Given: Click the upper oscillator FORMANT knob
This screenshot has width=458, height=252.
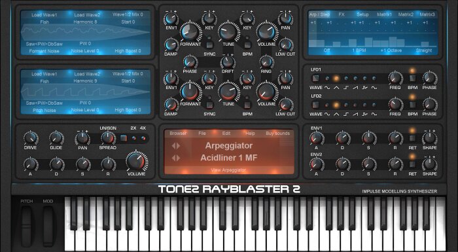Looking at the screenshot, I should [190, 32].
